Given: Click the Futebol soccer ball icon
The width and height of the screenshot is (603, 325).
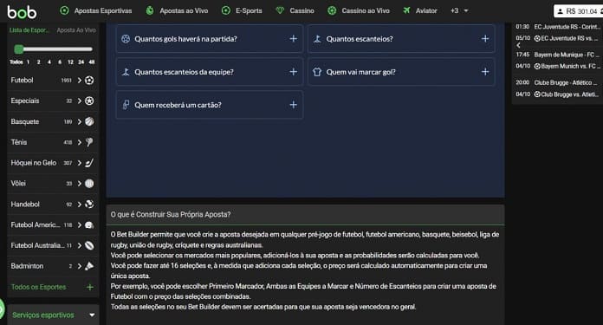Looking at the screenshot, I should pos(89,81).
